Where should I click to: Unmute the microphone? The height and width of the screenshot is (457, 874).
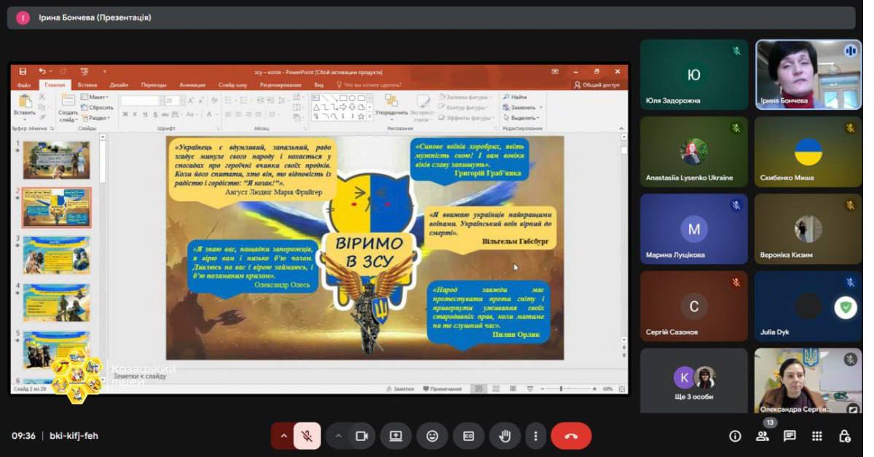point(307,436)
